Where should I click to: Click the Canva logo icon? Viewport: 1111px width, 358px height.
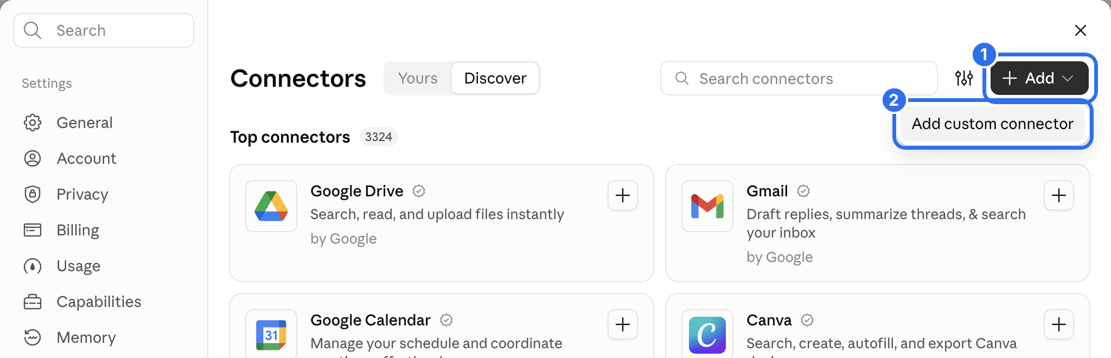pyautogui.click(x=707, y=335)
